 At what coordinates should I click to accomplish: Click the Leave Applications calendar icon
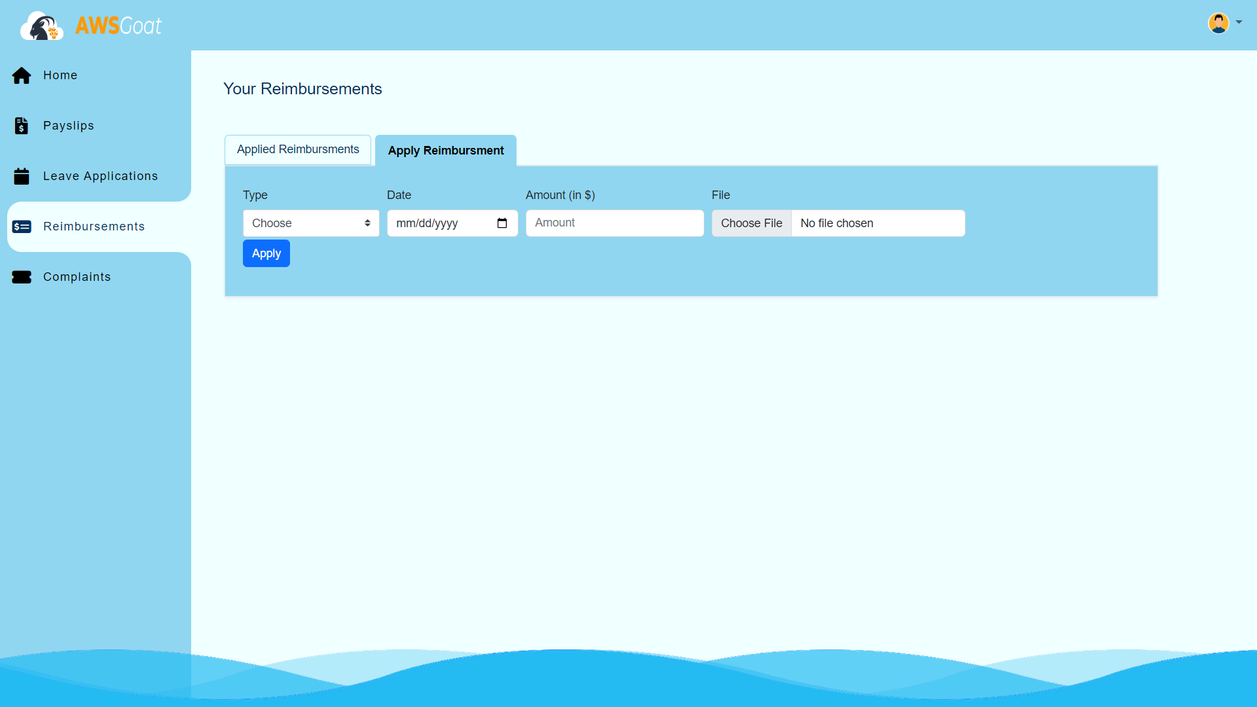[x=22, y=176]
